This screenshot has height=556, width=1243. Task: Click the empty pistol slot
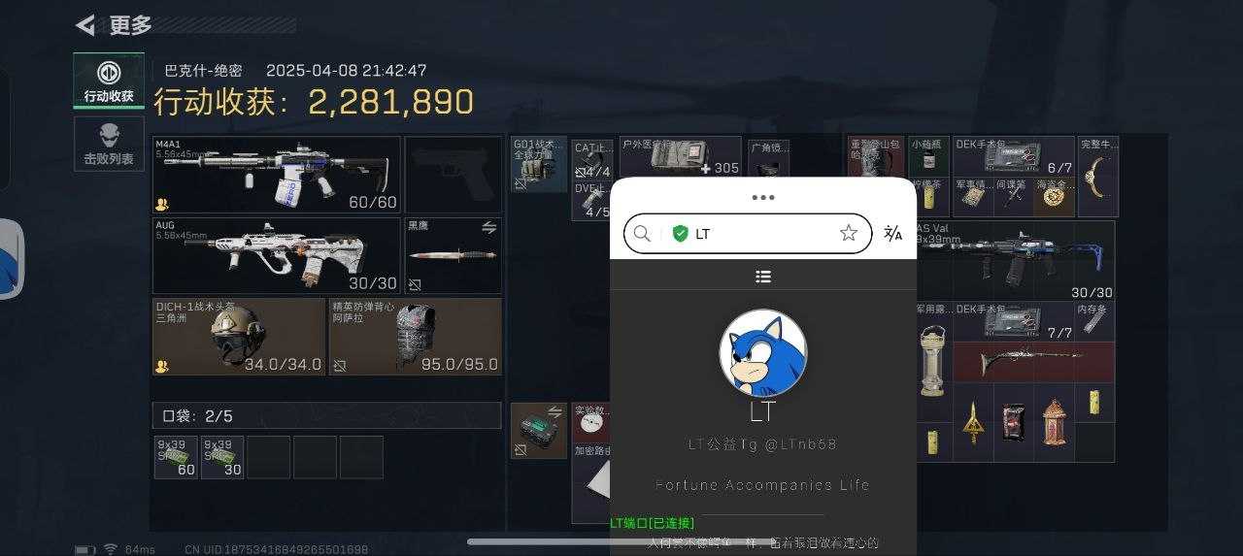click(x=453, y=175)
